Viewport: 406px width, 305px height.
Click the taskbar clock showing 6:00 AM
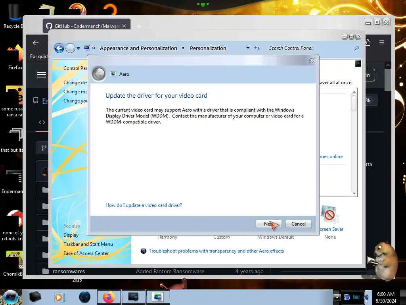(x=386, y=297)
